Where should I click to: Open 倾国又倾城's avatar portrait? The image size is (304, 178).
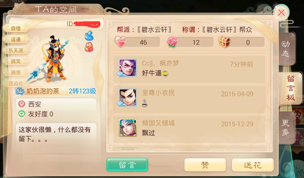[127, 127]
